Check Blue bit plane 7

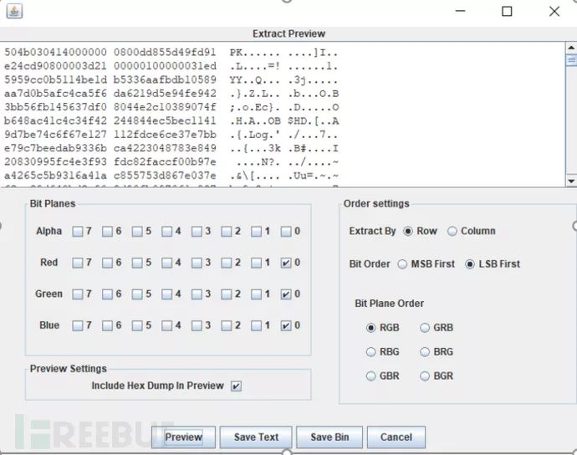tap(77, 326)
